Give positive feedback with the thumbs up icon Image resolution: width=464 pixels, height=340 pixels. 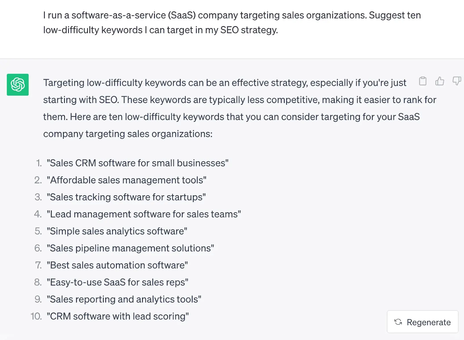click(440, 82)
